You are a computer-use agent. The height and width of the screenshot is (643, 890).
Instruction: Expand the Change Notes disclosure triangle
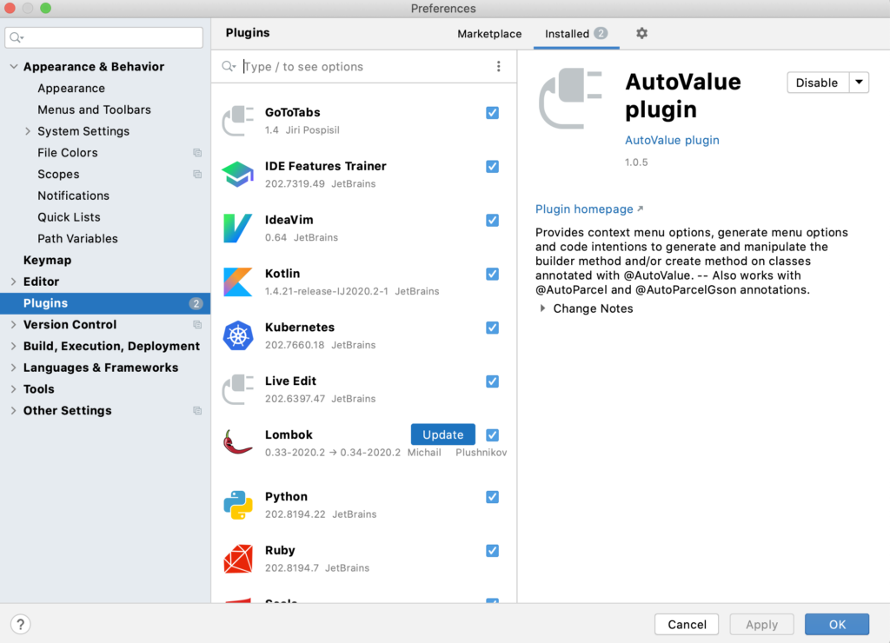click(542, 308)
